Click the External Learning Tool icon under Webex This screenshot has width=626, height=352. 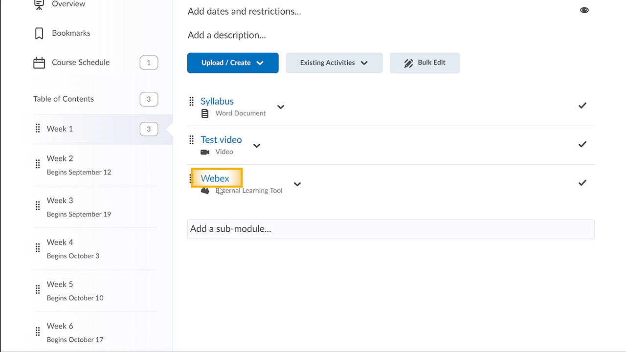pos(205,190)
